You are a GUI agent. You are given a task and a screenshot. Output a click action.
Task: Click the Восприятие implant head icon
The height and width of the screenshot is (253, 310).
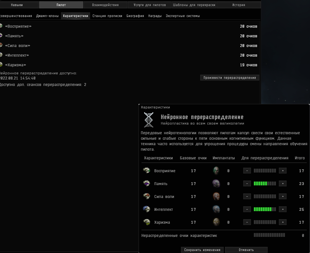(x=216, y=171)
